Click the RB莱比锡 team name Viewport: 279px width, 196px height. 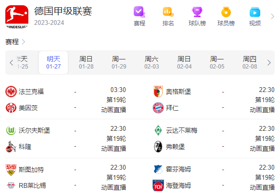(32, 185)
